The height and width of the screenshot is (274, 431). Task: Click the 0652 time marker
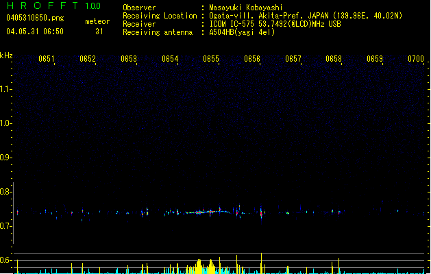coord(88,59)
